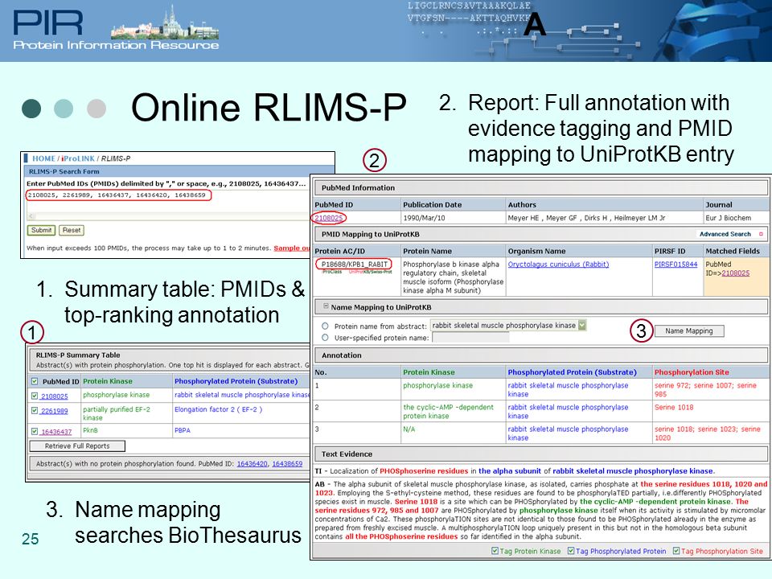Open Matched Fields PubMed 2108025 link
Image resolution: width=772 pixels, height=579 pixels.
736,273
